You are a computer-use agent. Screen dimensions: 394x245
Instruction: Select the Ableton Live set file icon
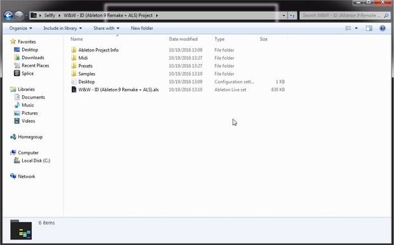(74, 89)
